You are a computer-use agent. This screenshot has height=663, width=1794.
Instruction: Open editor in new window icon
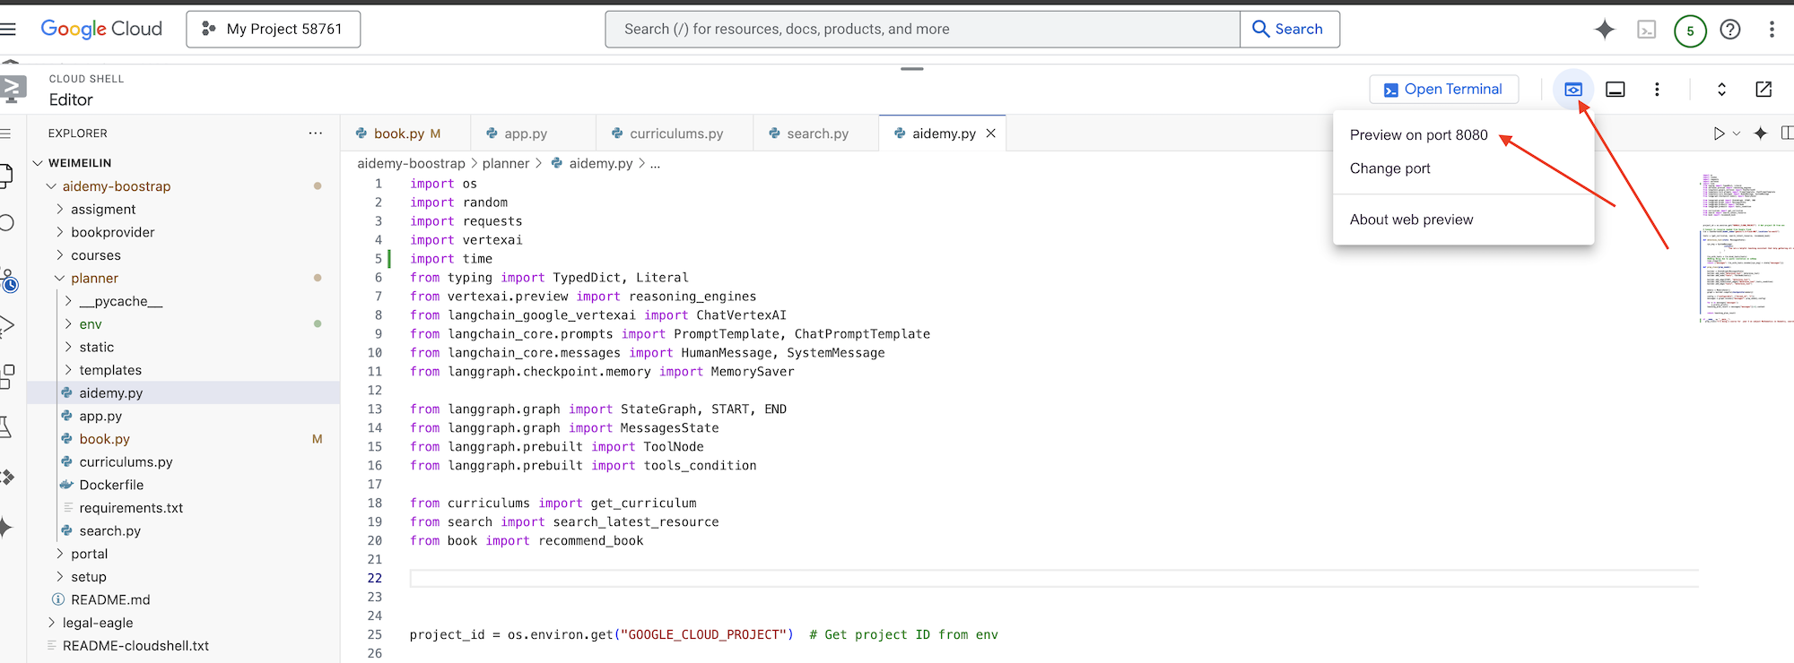[1763, 90]
